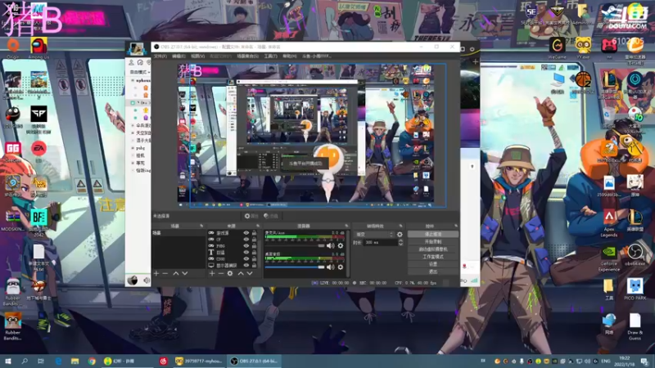Remove the selected scene with minus icon
Viewport: 655px width, 368px height.
[x=165, y=273]
